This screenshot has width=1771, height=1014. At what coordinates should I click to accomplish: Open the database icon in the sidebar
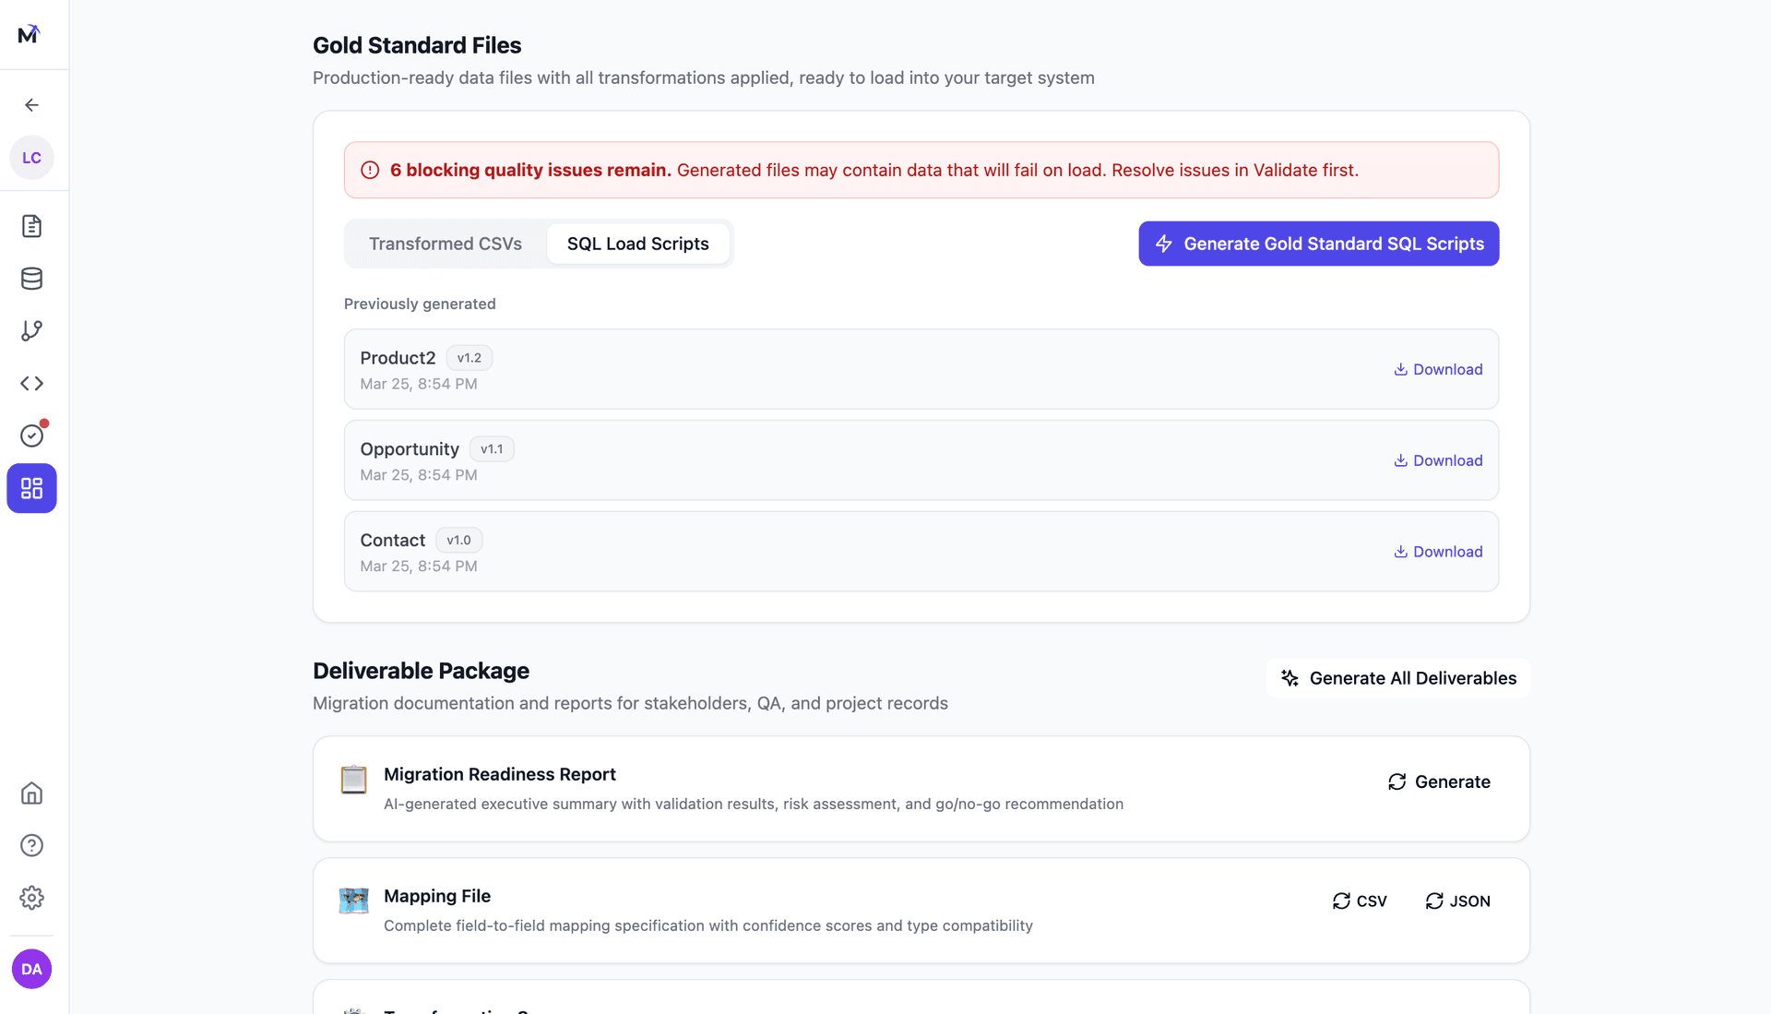[31, 279]
